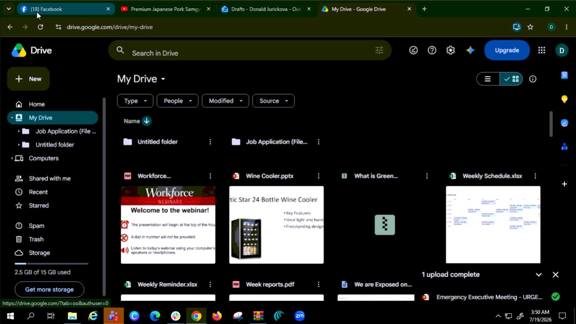The width and height of the screenshot is (576, 324).
Task: Open the People filter dropdown
Action: pyautogui.click(x=178, y=101)
